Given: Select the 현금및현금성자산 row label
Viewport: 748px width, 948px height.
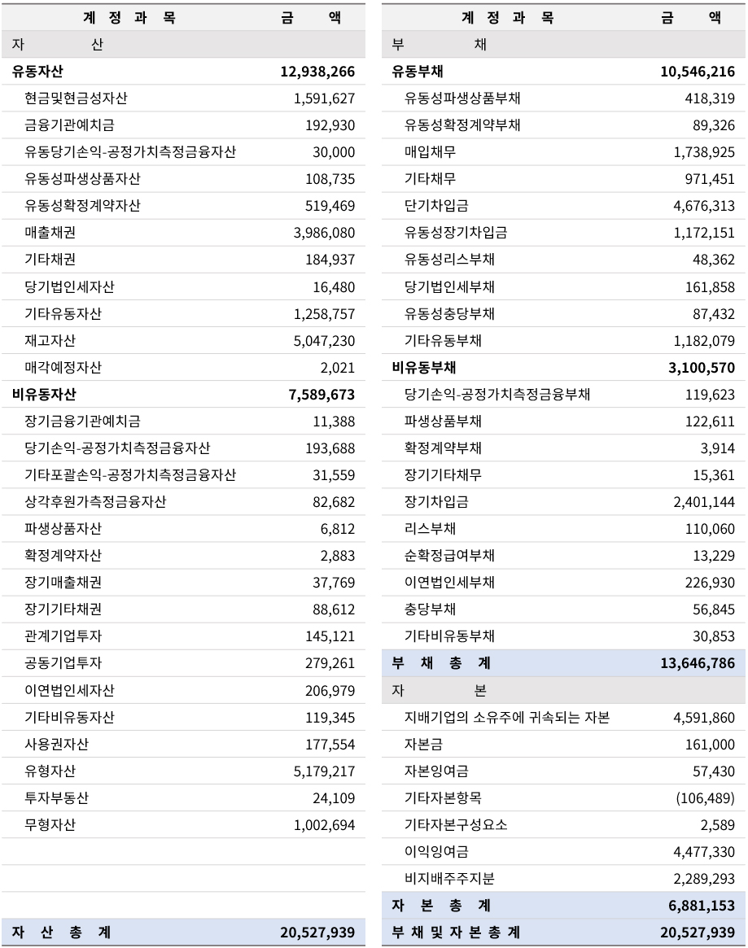Looking at the screenshot, I should click(76, 98).
